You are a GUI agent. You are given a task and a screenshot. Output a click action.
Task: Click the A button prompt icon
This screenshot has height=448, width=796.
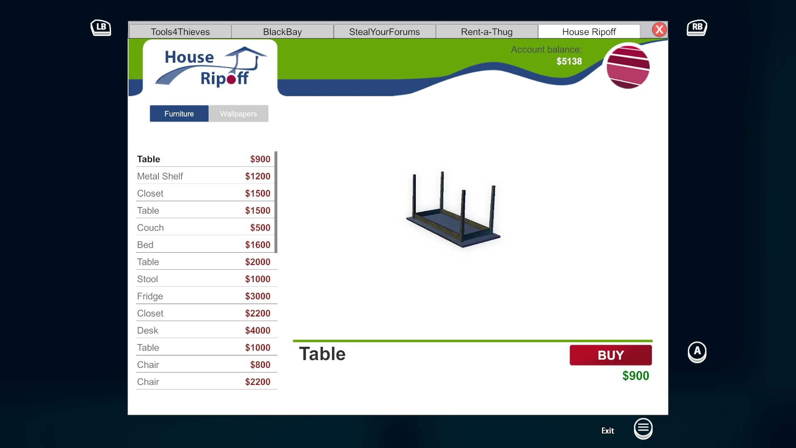click(697, 351)
